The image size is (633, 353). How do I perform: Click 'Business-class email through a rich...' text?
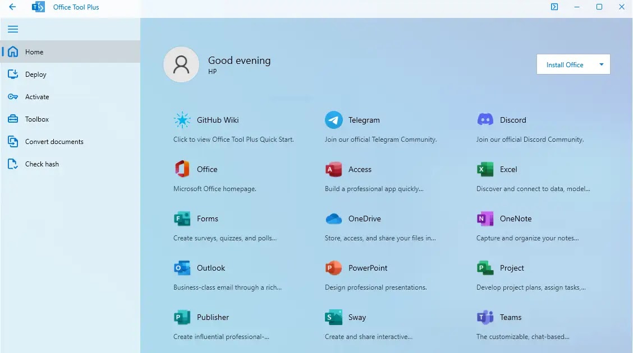[x=228, y=287]
